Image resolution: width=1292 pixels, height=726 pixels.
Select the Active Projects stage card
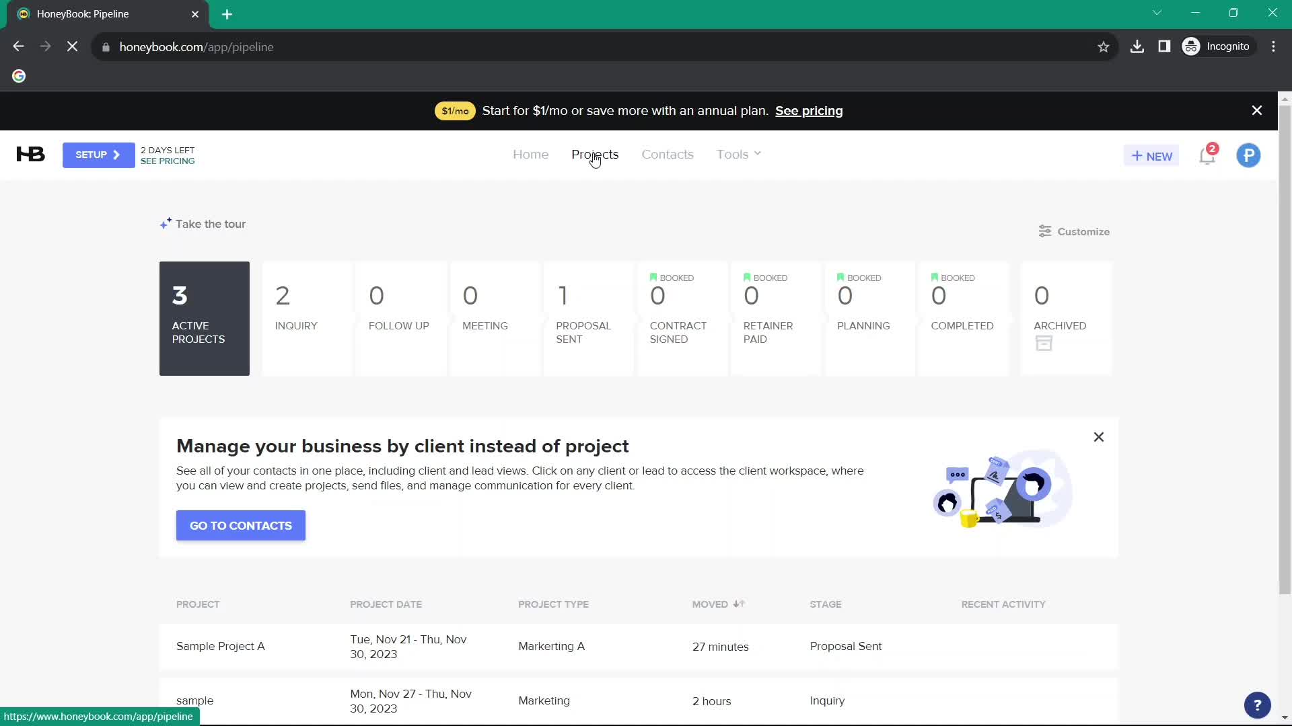click(x=205, y=319)
